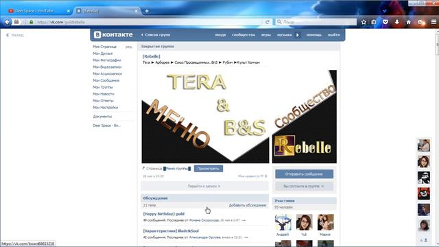
Task: Jump to last message arrow of [Happy Birthday] guild
Action: coord(244,220)
